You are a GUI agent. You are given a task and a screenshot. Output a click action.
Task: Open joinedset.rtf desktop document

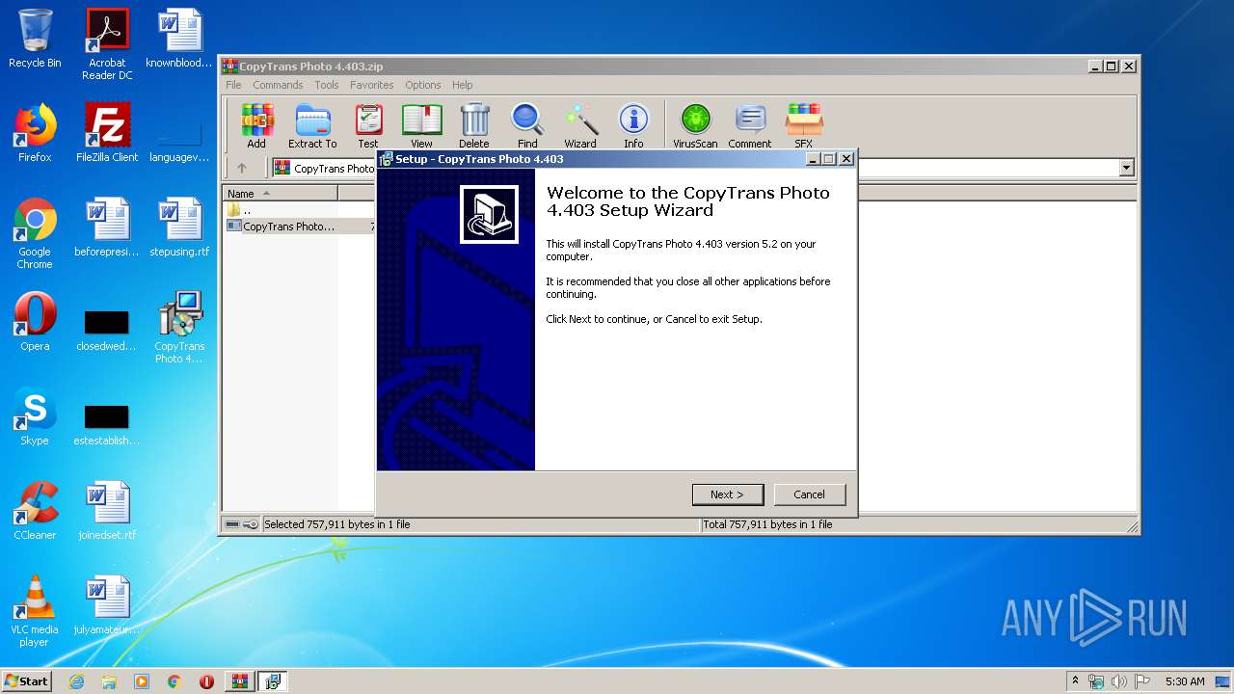coord(107,511)
